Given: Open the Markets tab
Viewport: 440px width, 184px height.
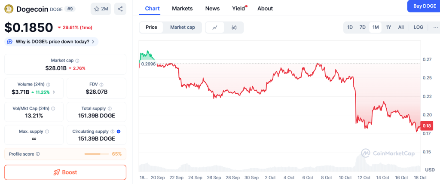Looking at the screenshot, I should click(182, 9).
